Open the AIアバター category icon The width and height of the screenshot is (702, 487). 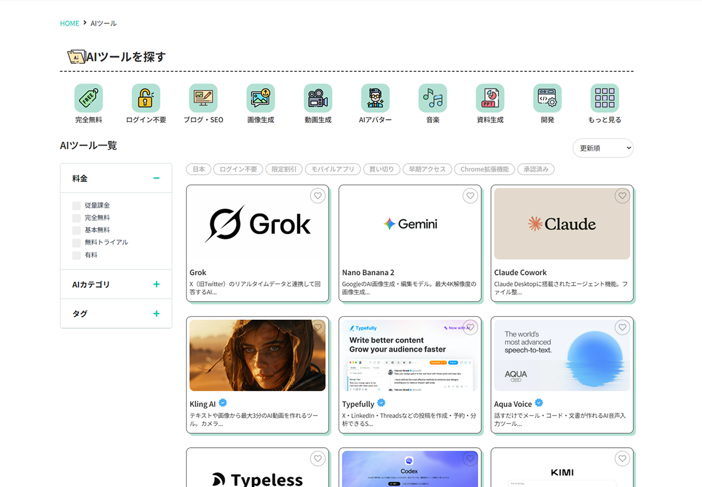(x=375, y=98)
